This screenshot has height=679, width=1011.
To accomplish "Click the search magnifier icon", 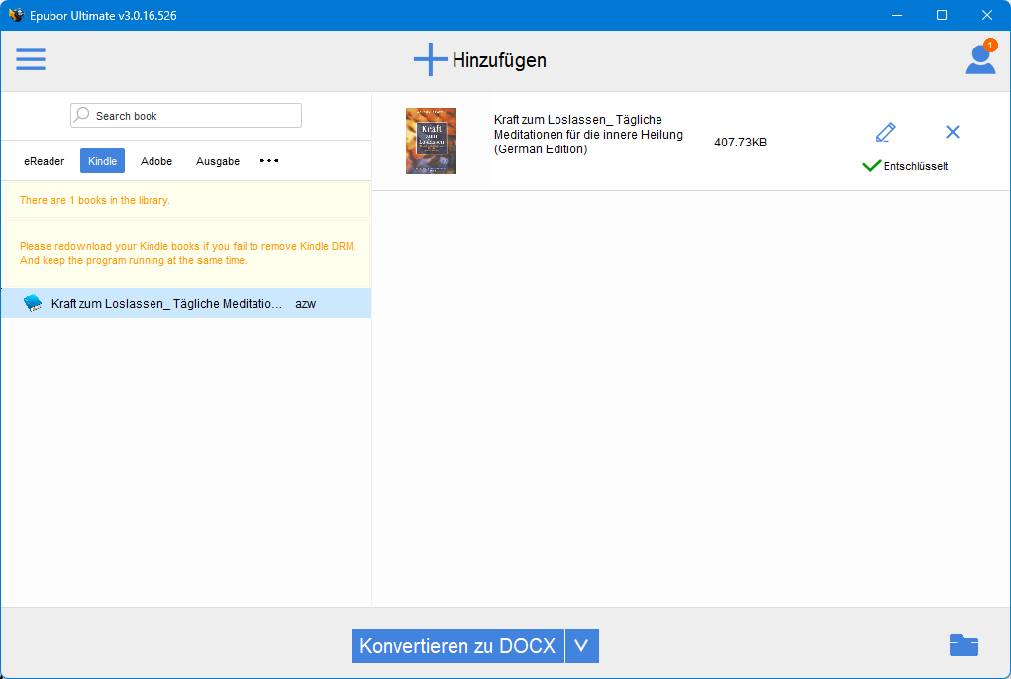I will point(81,114).
